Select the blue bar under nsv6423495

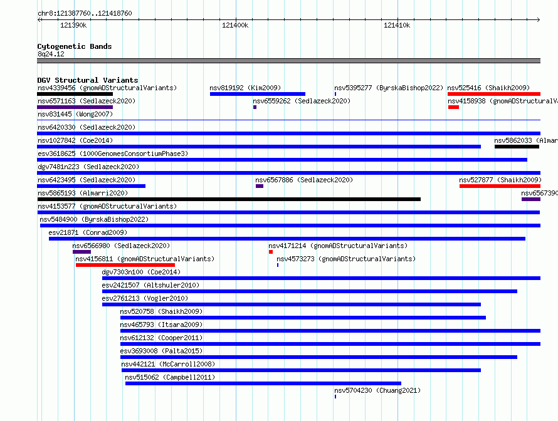coord(91,186)
